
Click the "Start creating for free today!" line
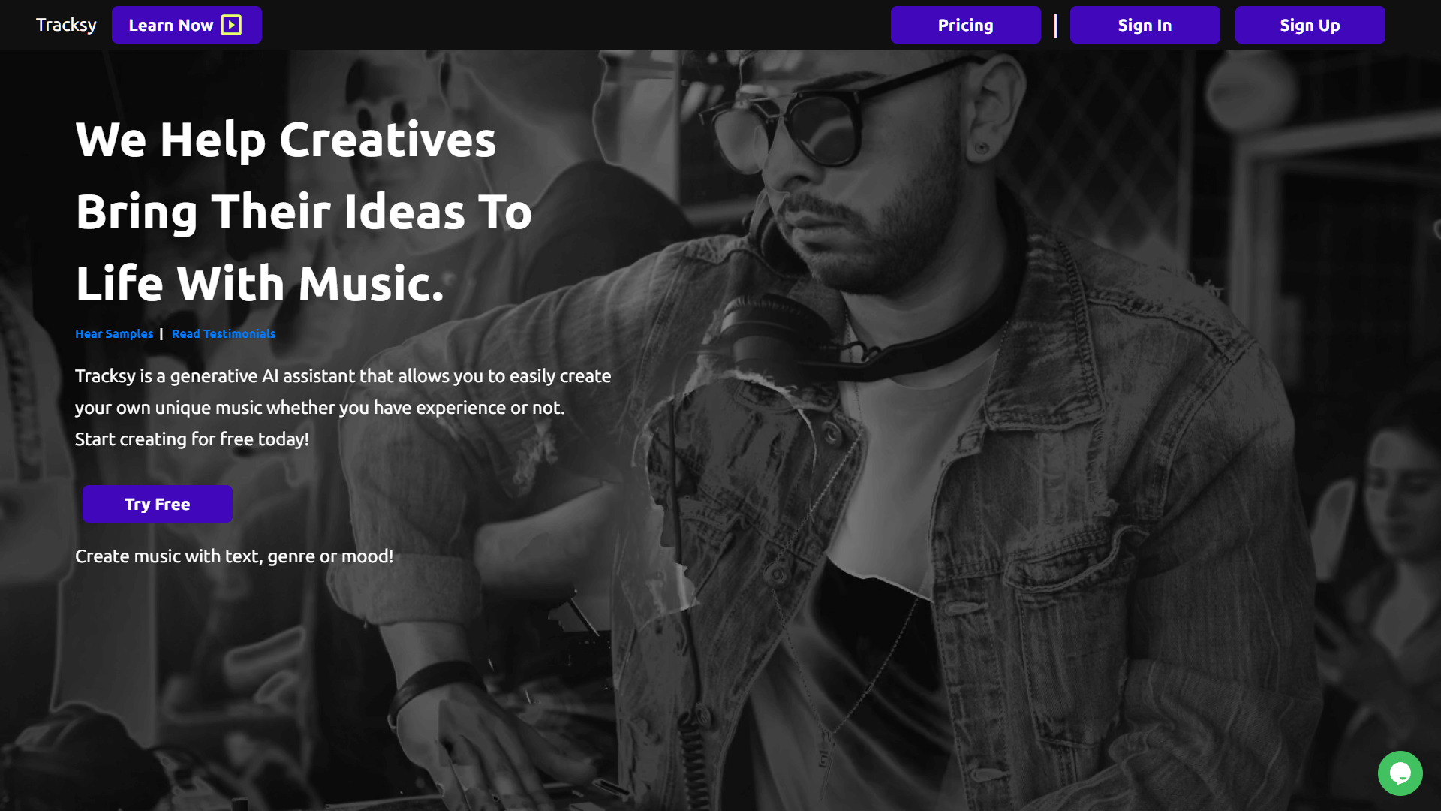click(192, 439)
